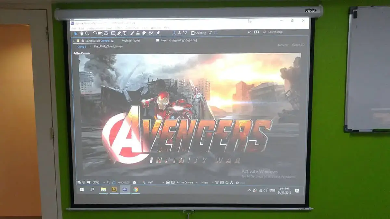This screenshot has height=219, width=390.
Task: Select the Clone Stamp tool
Action: (138, 33)
